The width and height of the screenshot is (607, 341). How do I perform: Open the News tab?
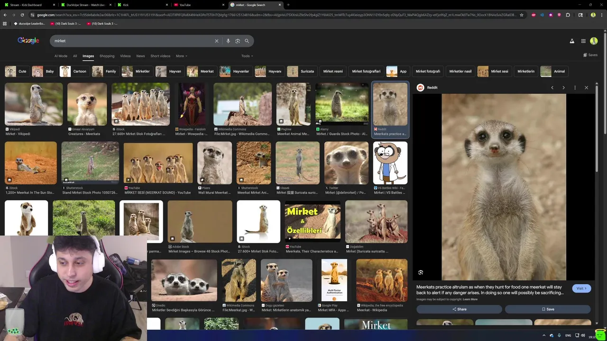point(140,56)
